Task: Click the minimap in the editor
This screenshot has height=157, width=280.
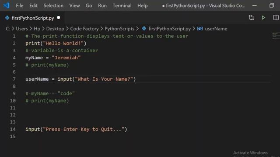Action: point(276,36)
